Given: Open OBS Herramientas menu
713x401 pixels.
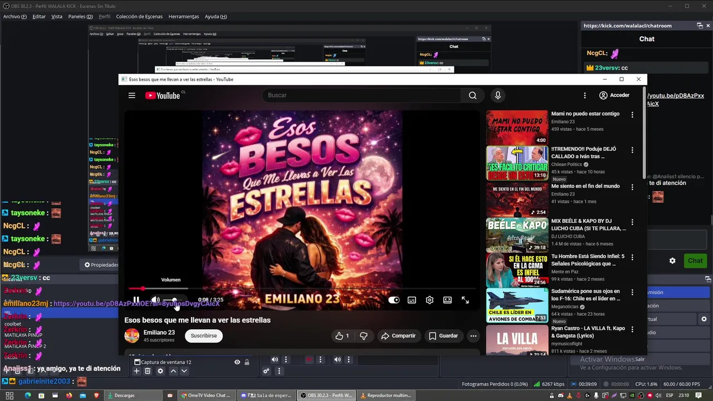Looking at the screenshot, I should click(184, 17).
